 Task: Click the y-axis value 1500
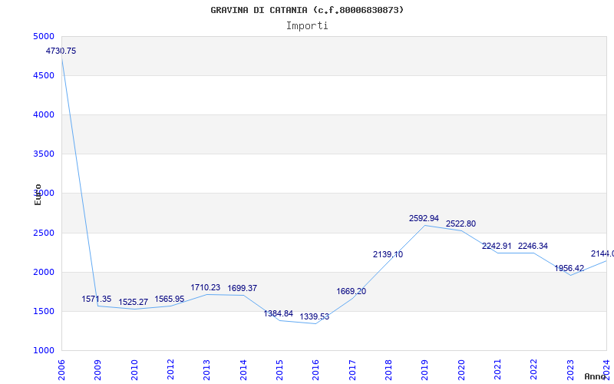pos(44,312)
